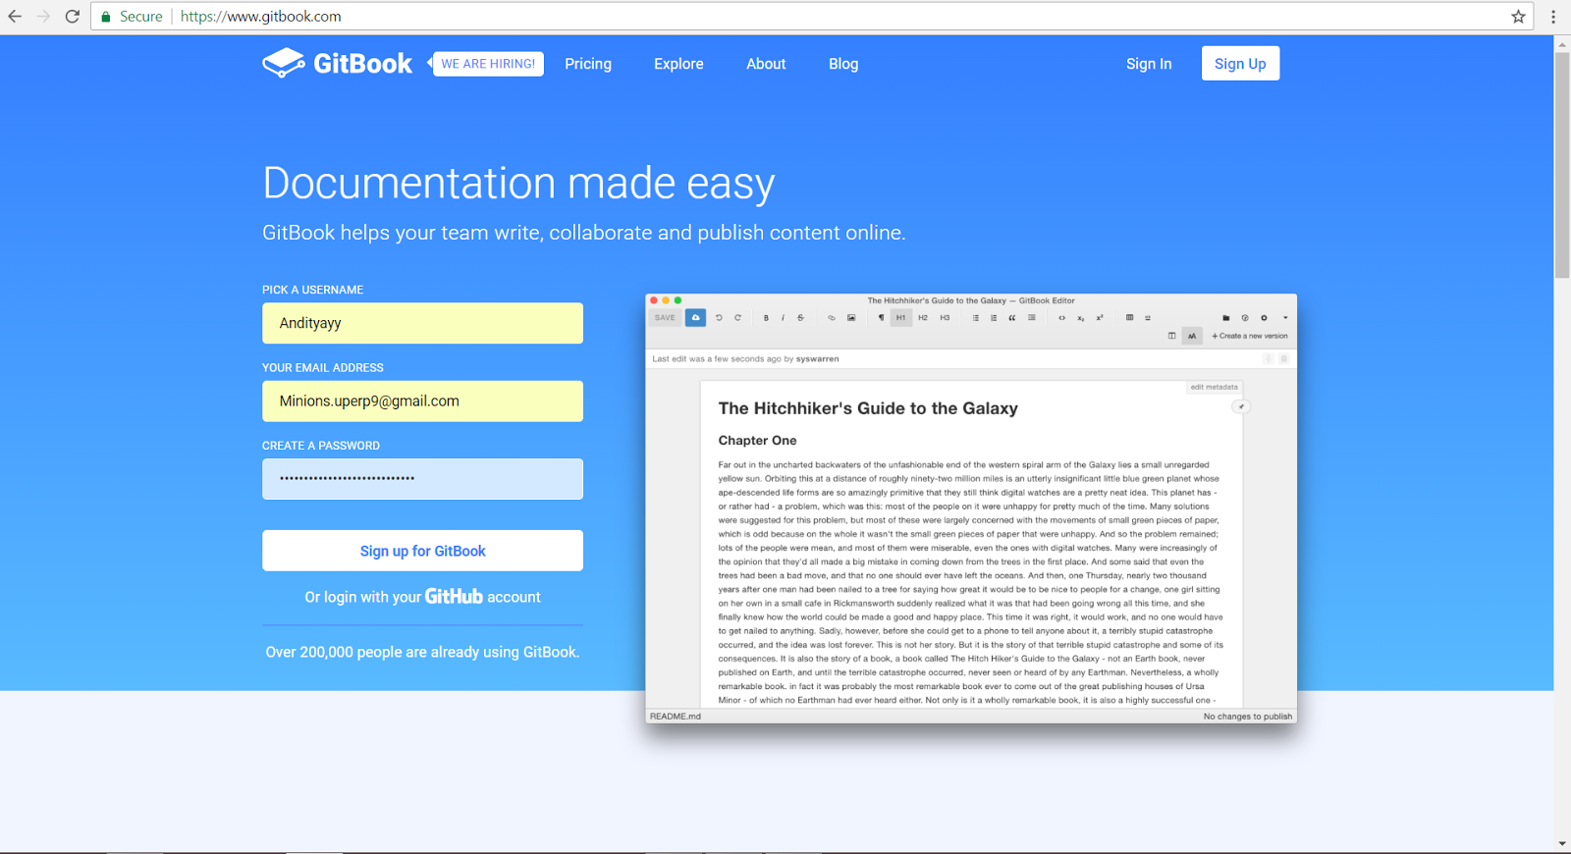Click the gear settings icon in editor
Viewport: 1571px width, 854px height.
[x=1264, y=318]
